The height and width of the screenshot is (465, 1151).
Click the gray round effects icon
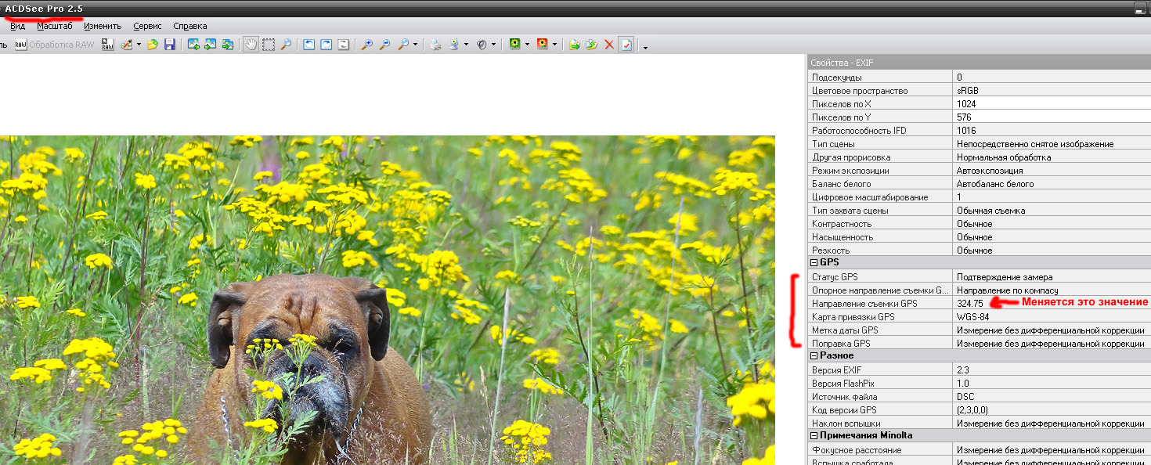(x=482, y=45)
